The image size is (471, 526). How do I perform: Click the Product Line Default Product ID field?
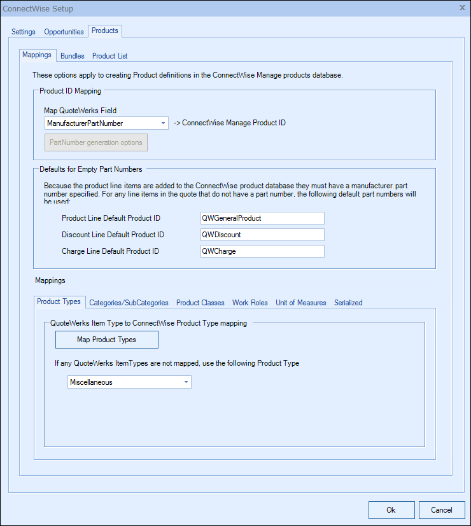click(x=262, y=218)
